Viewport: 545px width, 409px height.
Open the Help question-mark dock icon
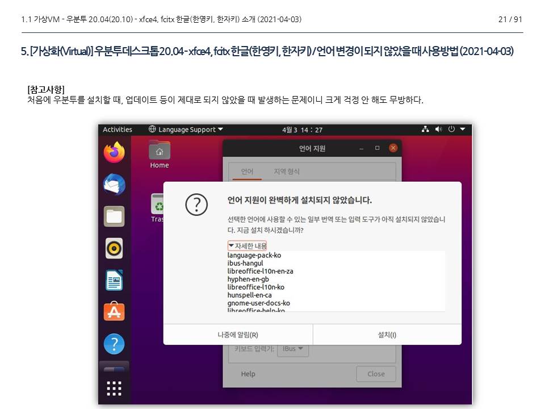[x=114, y=344]
